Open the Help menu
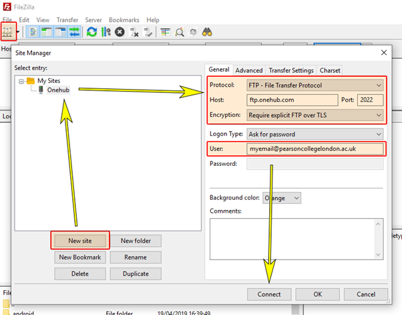Viewport: 402px width, 315px height. pos(153,20)
